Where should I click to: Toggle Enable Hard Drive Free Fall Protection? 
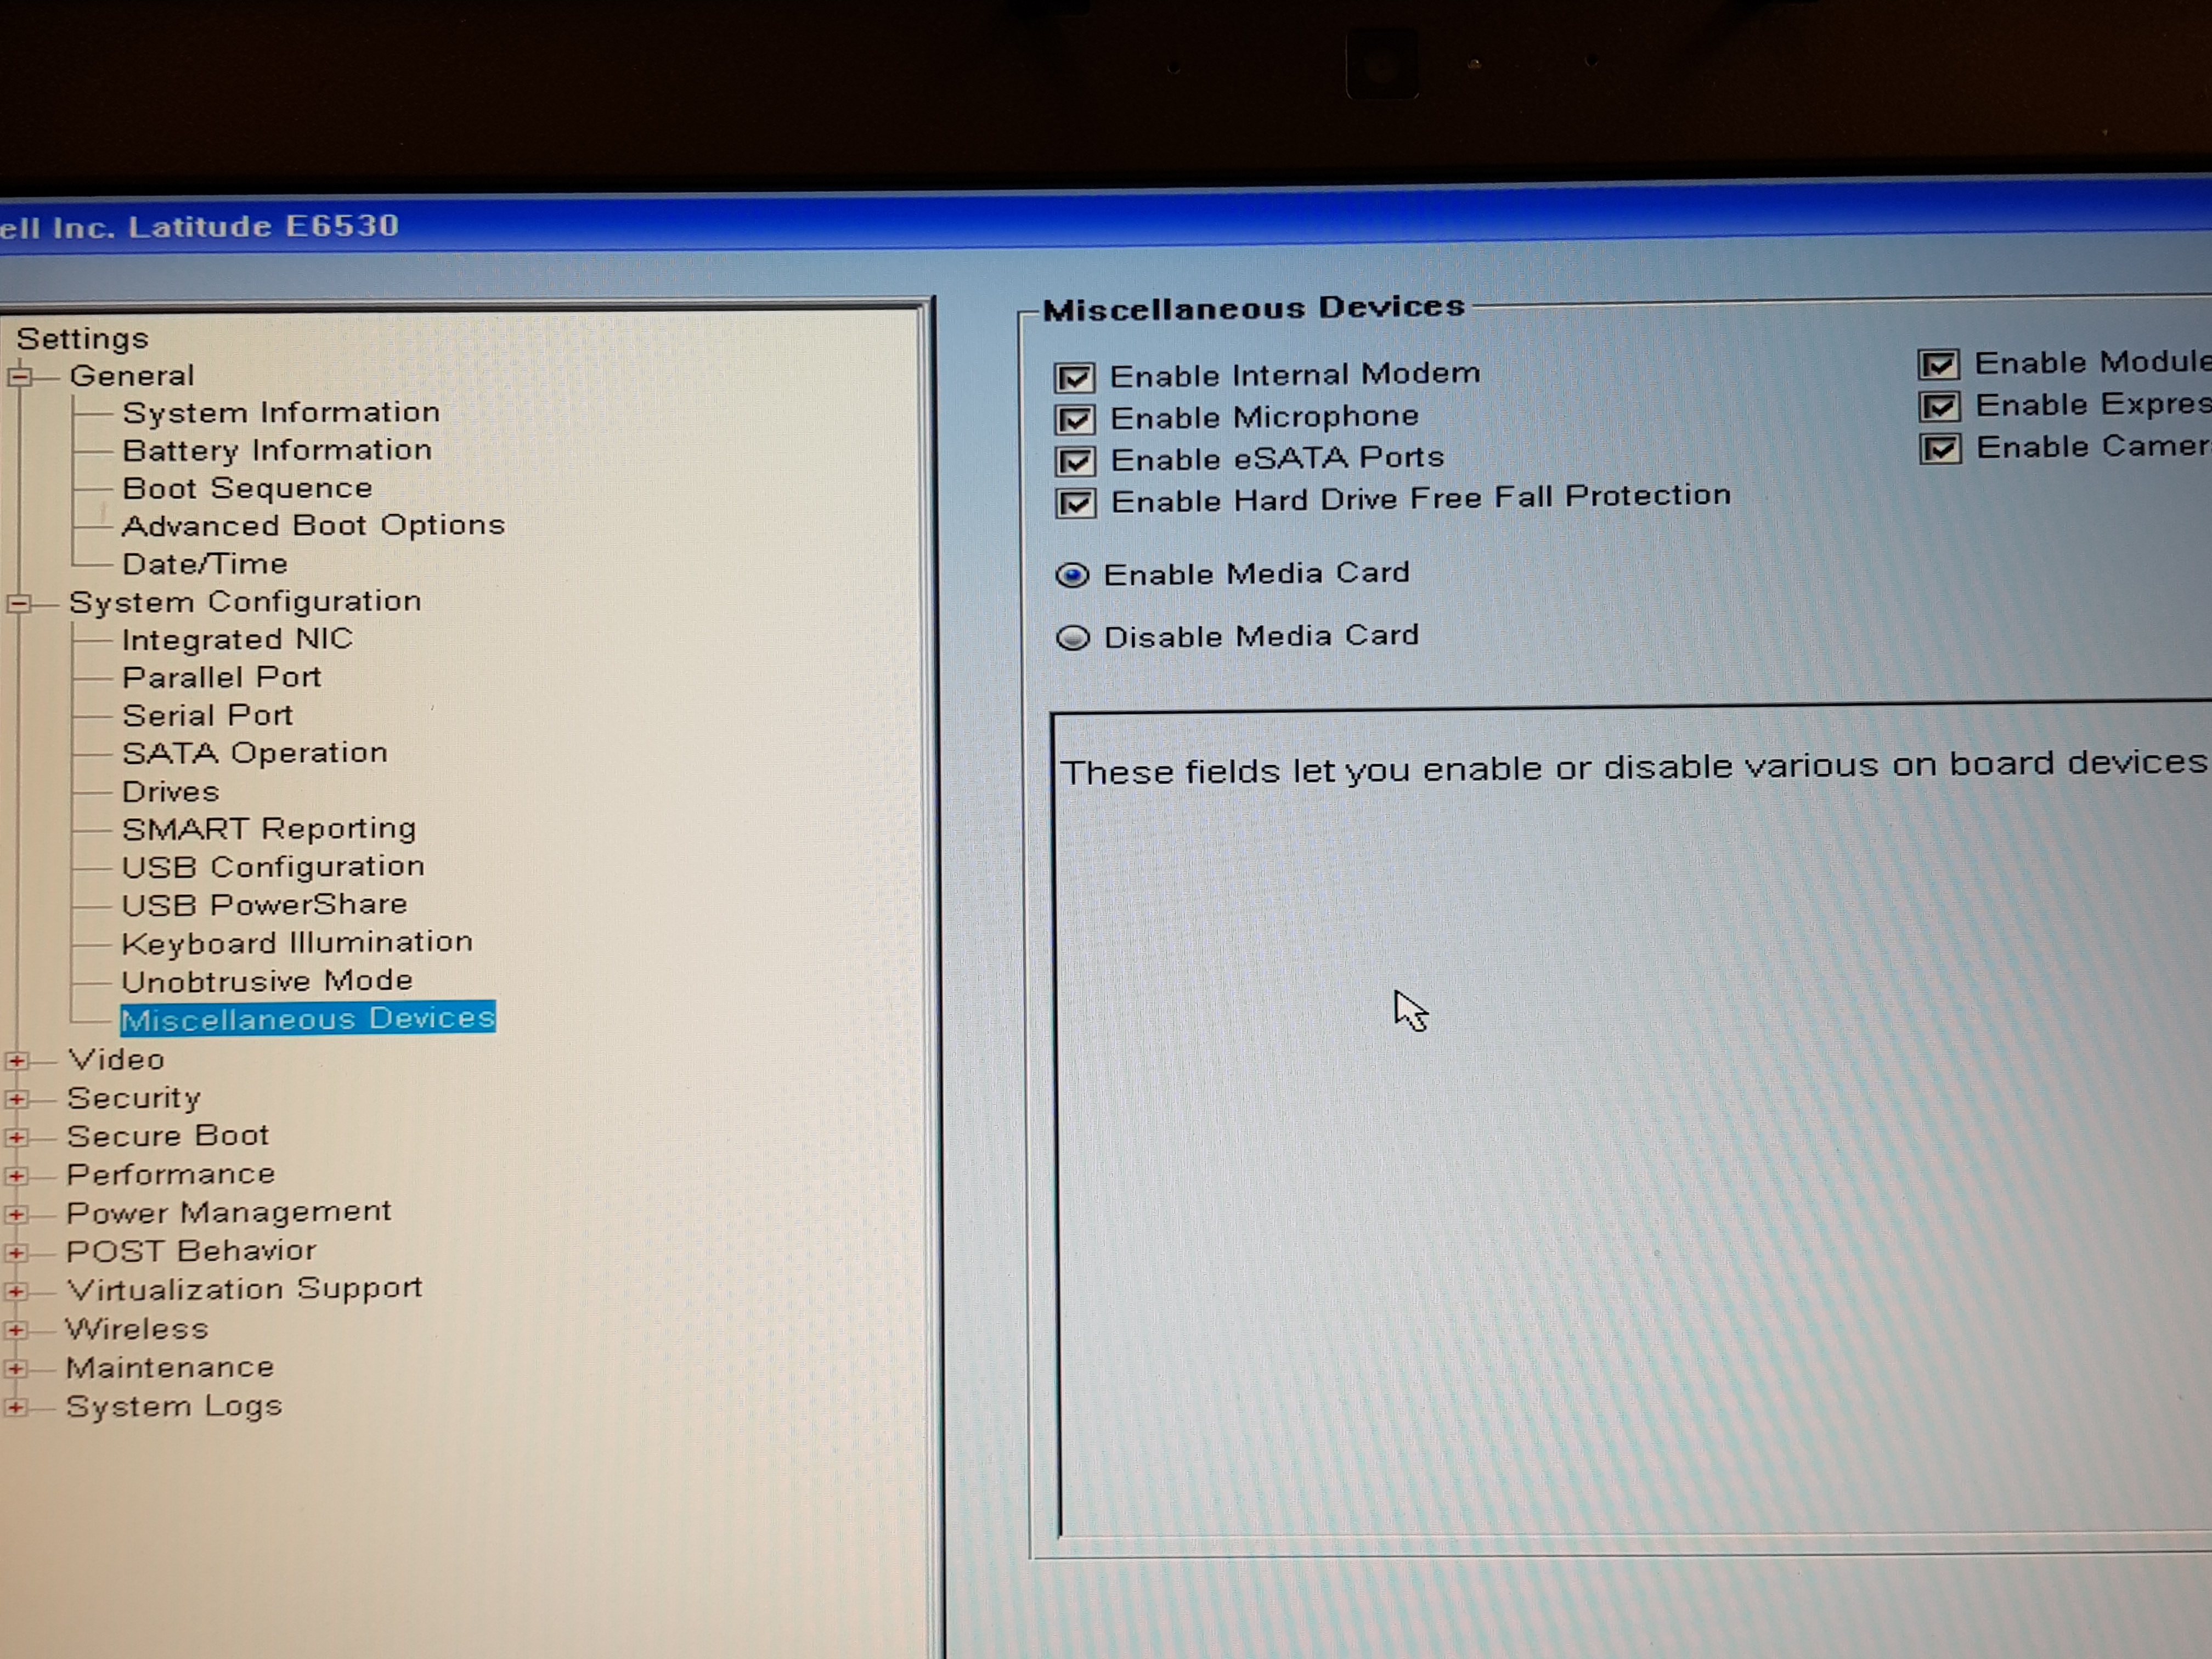[1076, 503]
